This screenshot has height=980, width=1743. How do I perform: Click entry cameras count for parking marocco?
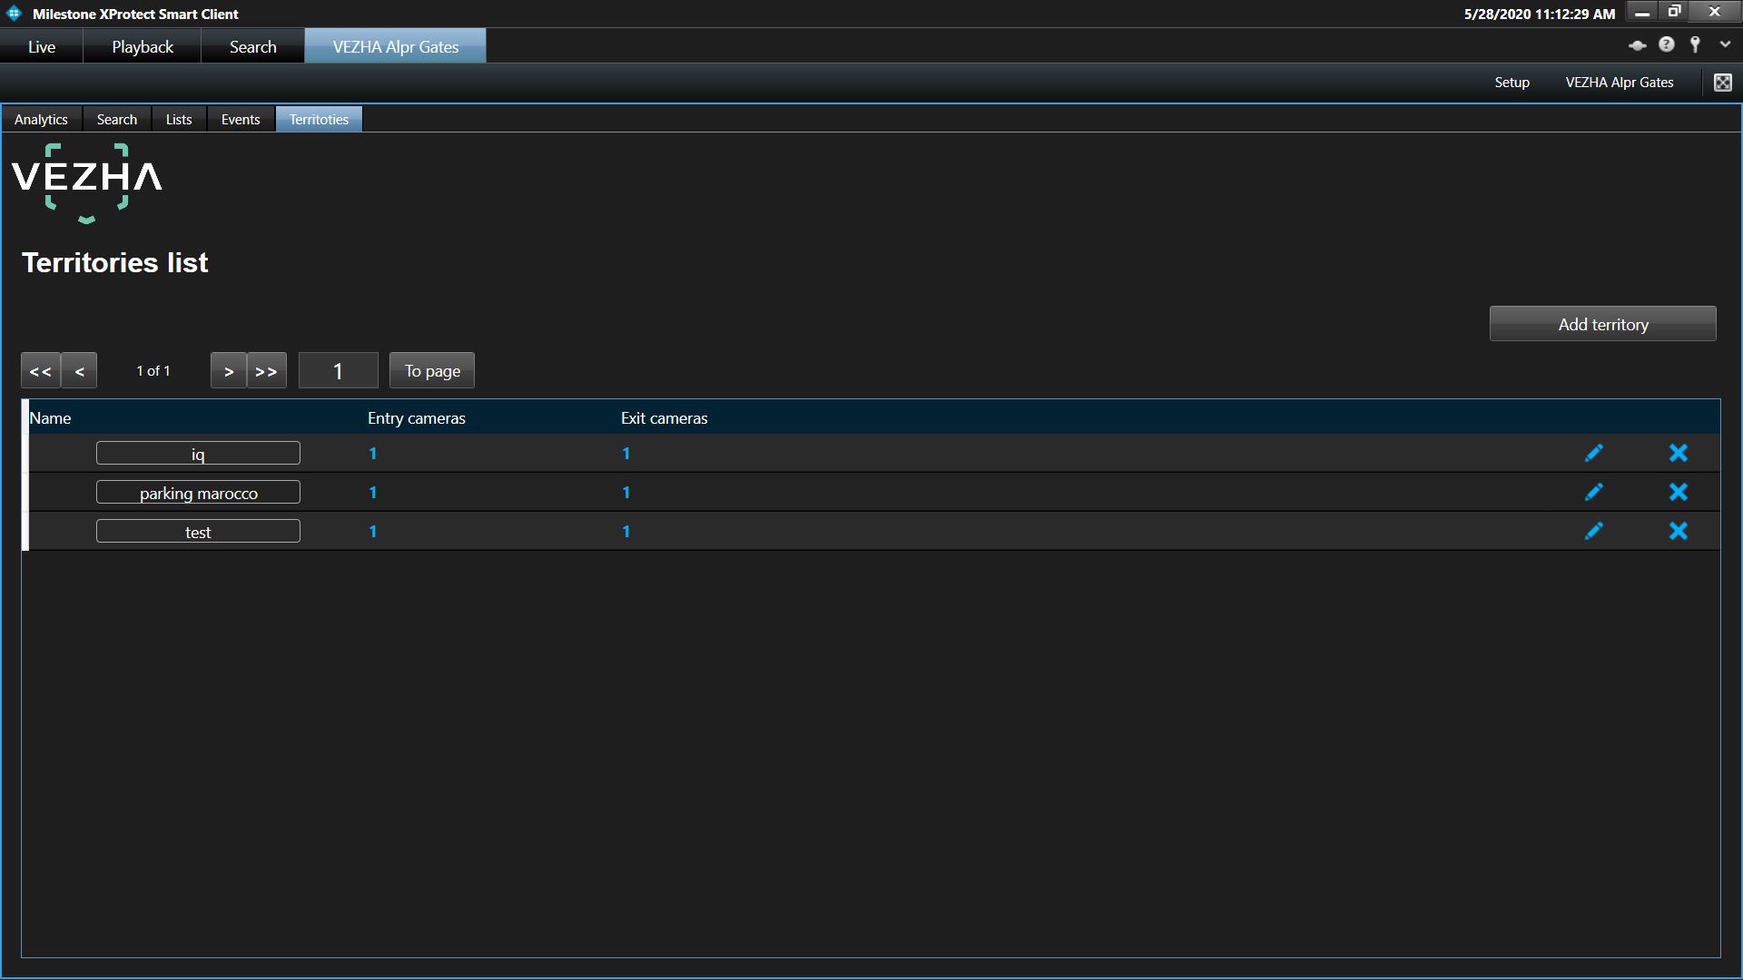click(x=372, y=493)
